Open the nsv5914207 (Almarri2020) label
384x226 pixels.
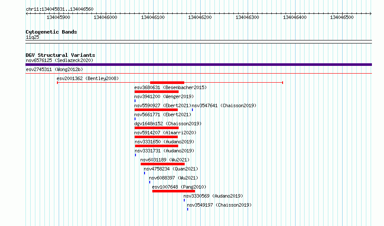(165, 133)
